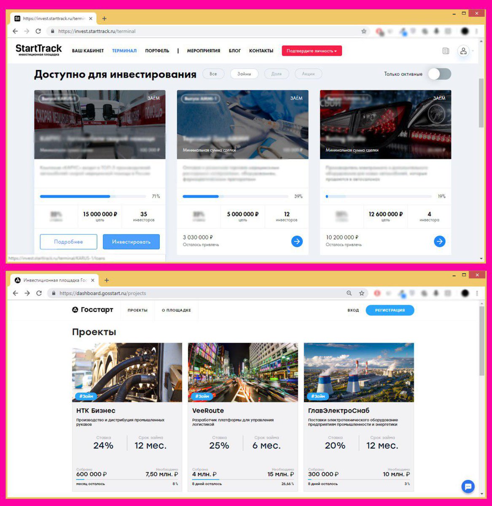This screenshot has height=506, width=492.
Task: Select the Все filter pill
Action: click(x=213, y=74)
